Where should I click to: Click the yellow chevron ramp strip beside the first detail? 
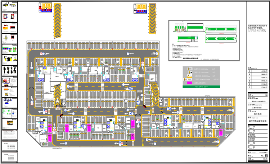[x=57, y=20]
